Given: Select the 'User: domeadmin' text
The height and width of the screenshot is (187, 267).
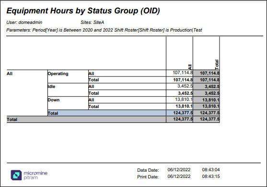Looking at the screenshot, I should point(24,22).
